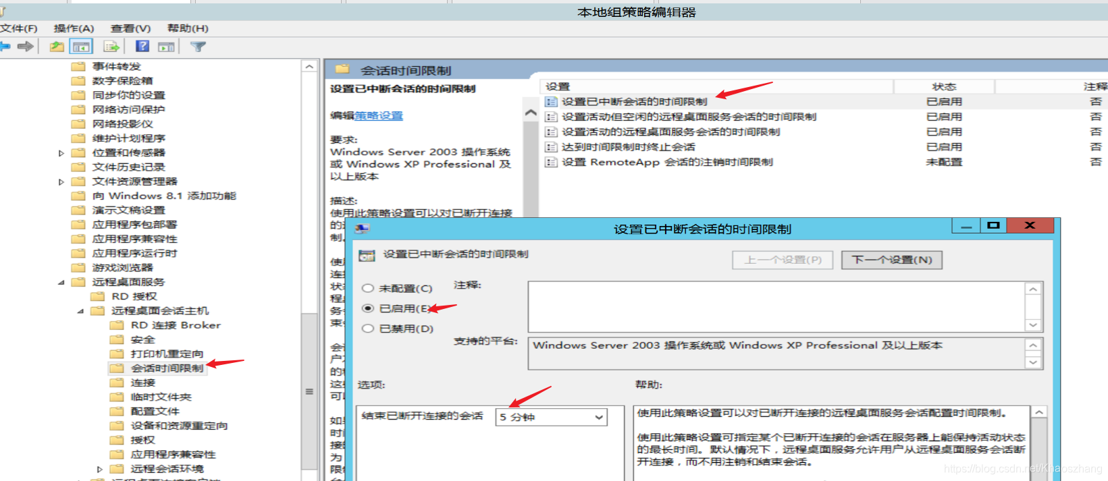Select the 演示文稿设置 tree item
The image size is (1108, 481).
click(128, 210)
